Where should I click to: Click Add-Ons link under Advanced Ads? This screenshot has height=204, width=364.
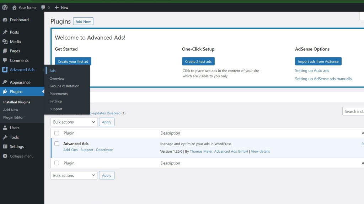click(x=71, y=150)
